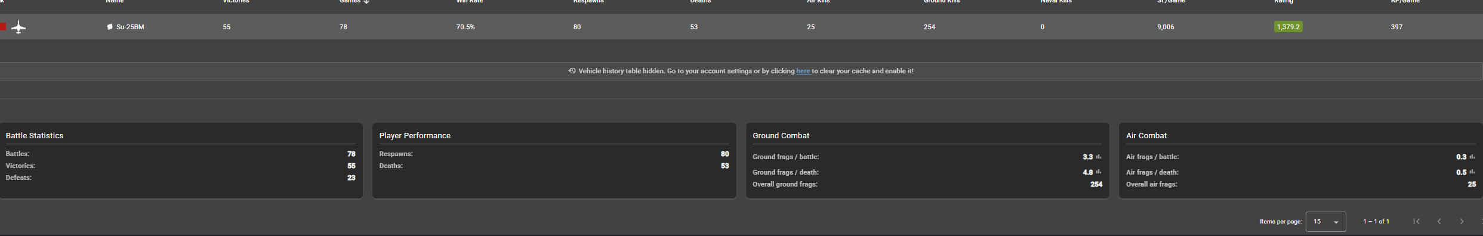Click the Air Combat card title

point(1146,136)
